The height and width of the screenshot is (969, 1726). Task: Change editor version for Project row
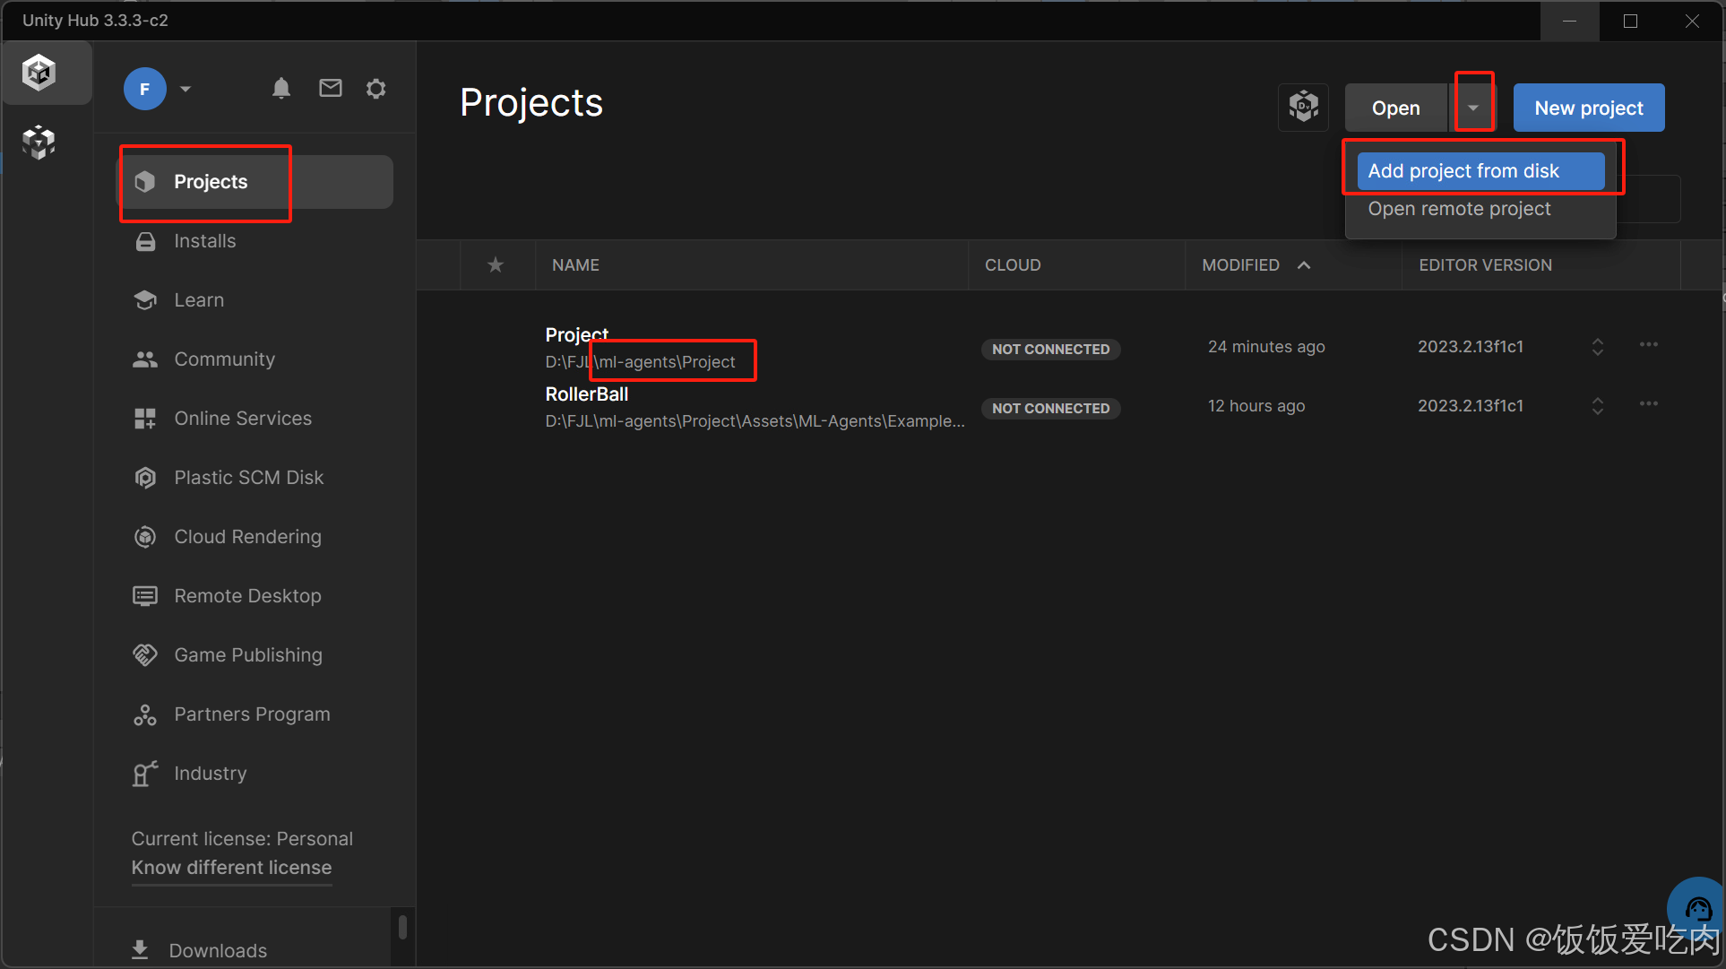tap(1598, 347)
